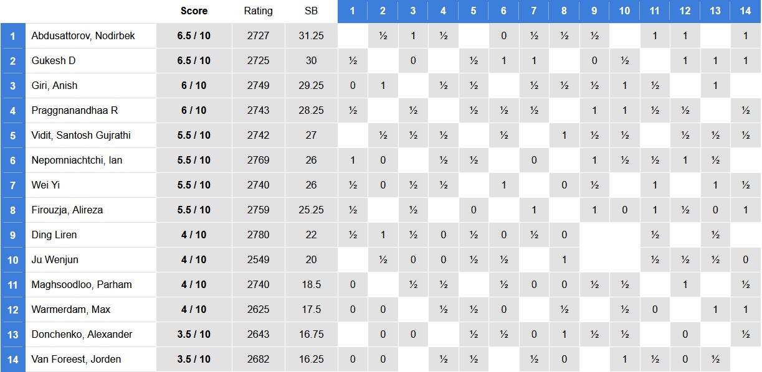Click blue rank 1 row badge

[12, 35]
